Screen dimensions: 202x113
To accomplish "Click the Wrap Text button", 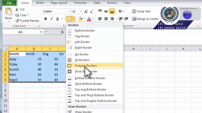I will [x=141, y=11].
